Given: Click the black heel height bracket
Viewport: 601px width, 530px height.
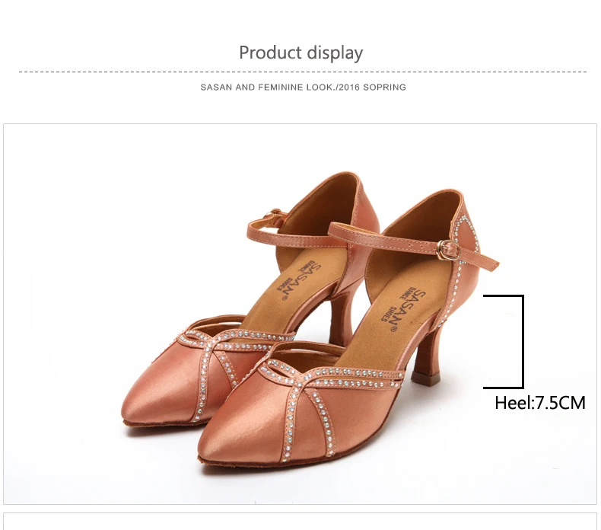Looking at the screenshot, I should 504,342.
